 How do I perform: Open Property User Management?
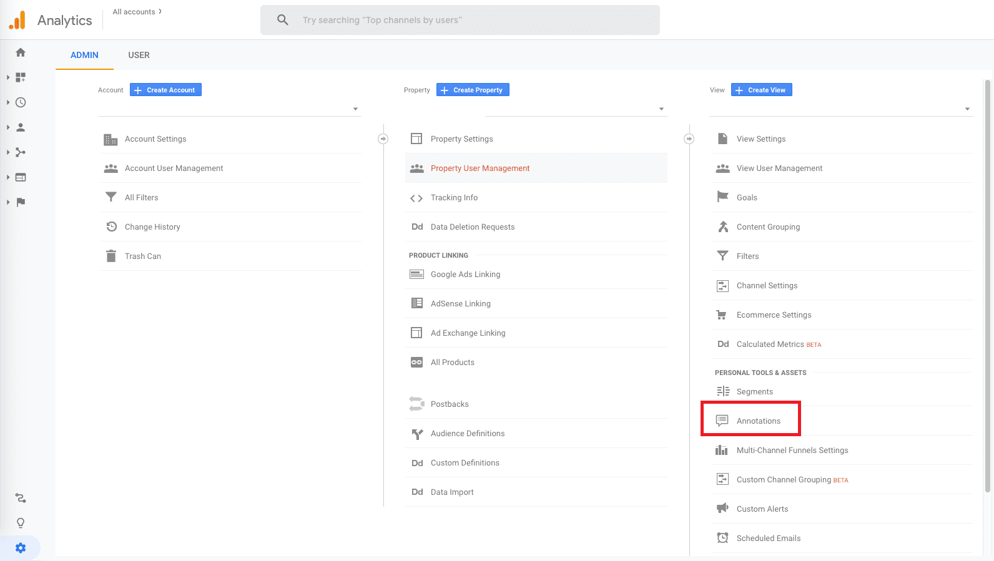coord(536,168)
